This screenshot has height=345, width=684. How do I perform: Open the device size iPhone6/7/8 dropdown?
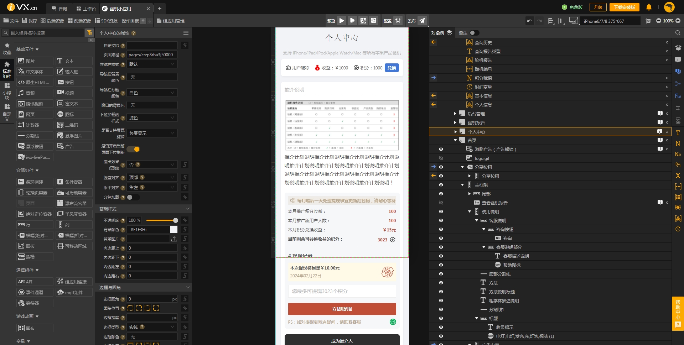click(610, 21)
